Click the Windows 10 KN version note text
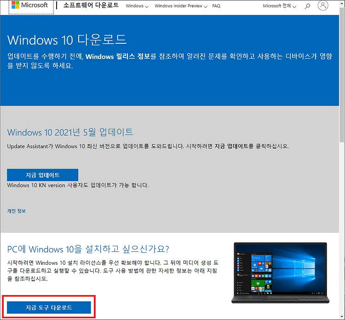The image size is (345, 320). (78, 185)
